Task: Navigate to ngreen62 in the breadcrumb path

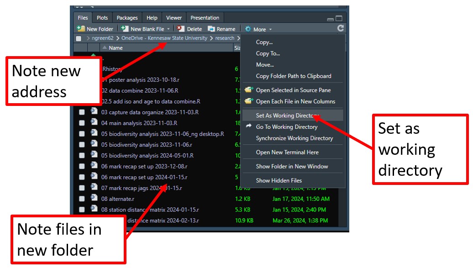Action: click(x=103, y=38)
